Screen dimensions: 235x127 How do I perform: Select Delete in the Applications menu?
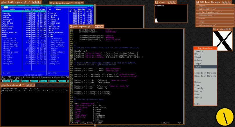pos(205,98)
